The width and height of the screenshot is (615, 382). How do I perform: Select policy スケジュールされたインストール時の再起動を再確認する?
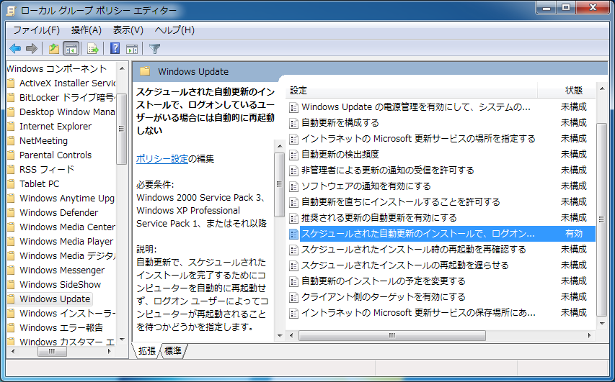click(x=413, y=250)
